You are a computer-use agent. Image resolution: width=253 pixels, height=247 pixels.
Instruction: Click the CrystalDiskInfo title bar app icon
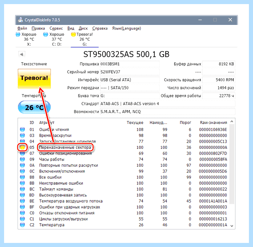[x=20, y=20]
